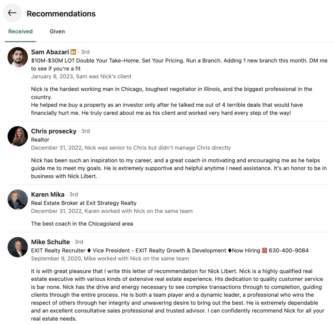Open Mike Schulte's name link
The height and width of the screenshot is (325, 334).
coord(50,242)
